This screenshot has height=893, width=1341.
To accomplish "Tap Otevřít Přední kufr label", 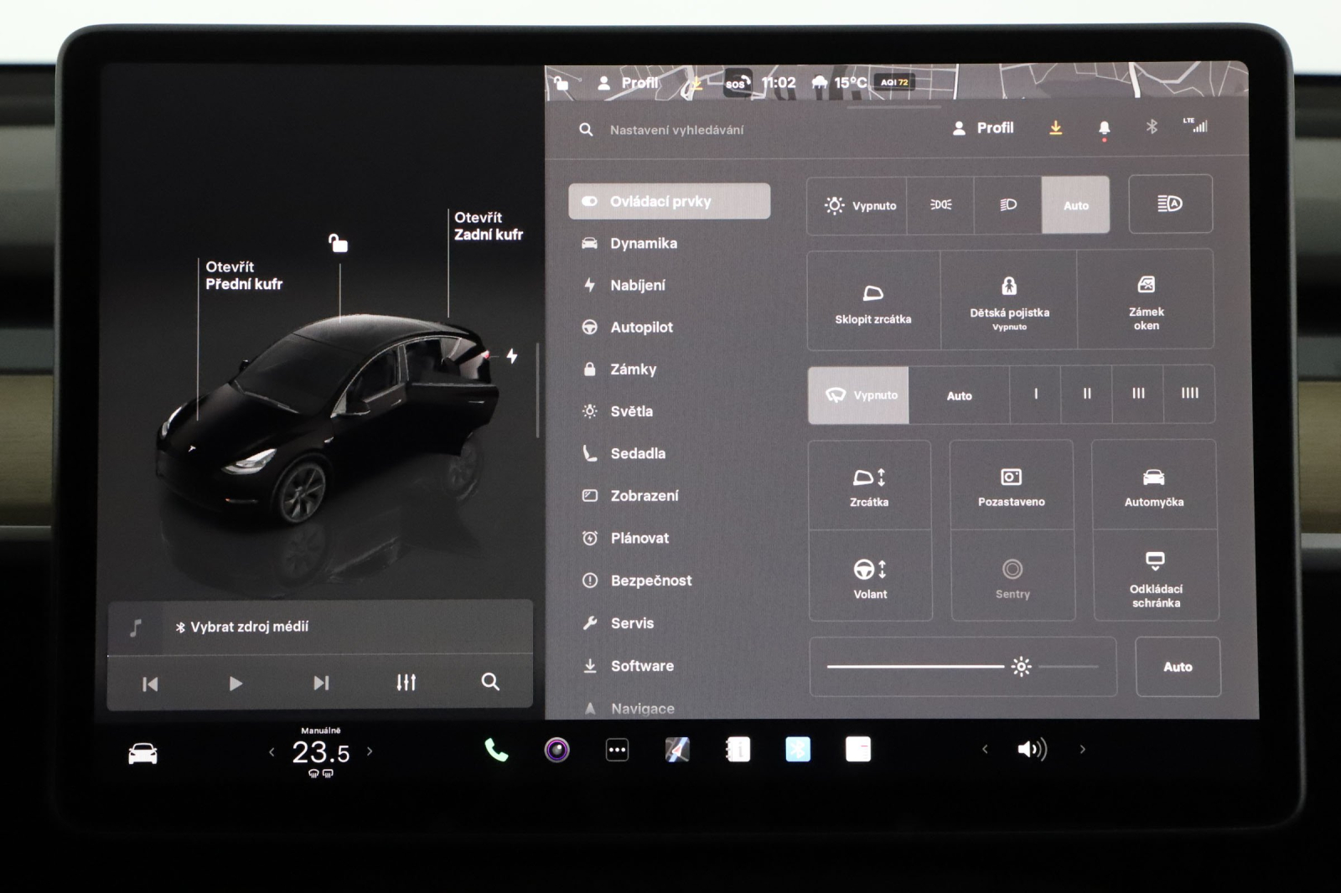I will 245,274.
